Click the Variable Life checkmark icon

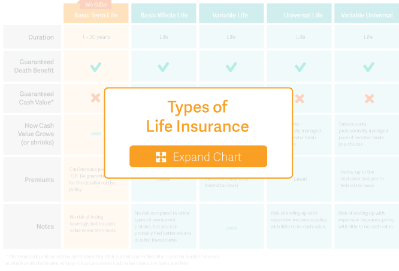coord(231,67)
